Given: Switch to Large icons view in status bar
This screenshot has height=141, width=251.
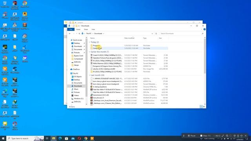Looking at the screenshot, I should pyautogui.click(x=204, y=107).
